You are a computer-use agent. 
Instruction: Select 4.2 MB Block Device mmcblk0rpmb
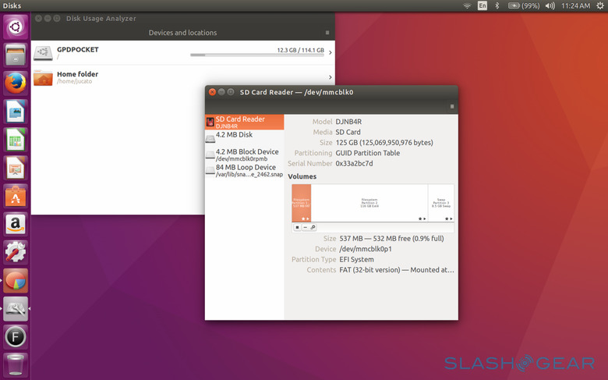pos(245,154)
